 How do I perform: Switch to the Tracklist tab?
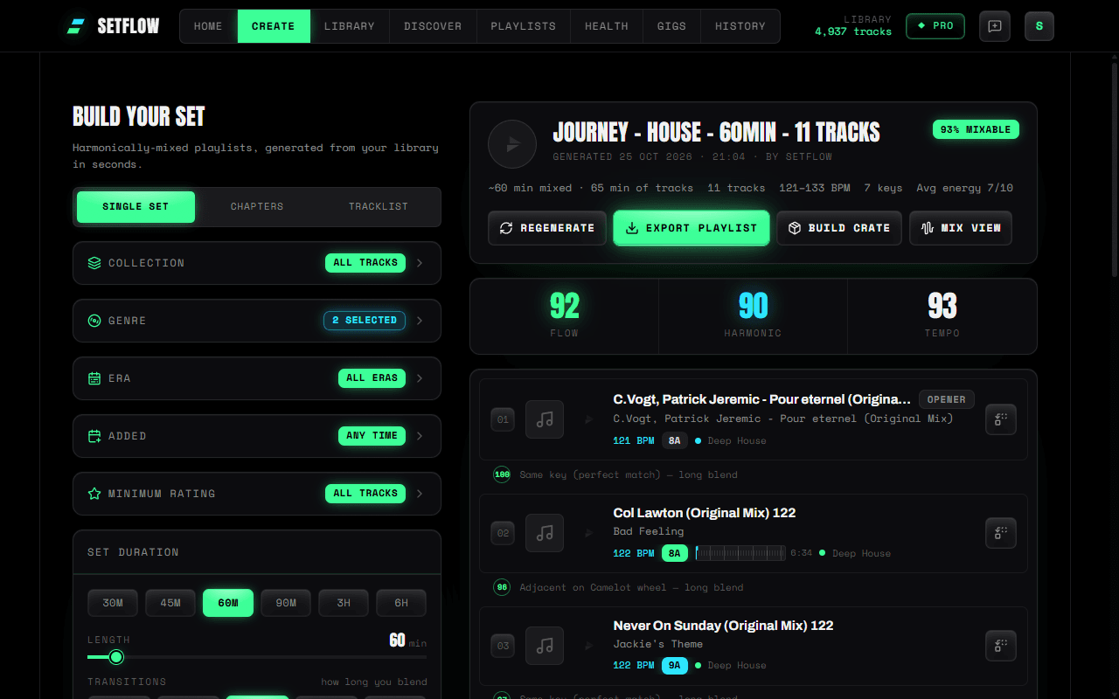pos(379,207)
